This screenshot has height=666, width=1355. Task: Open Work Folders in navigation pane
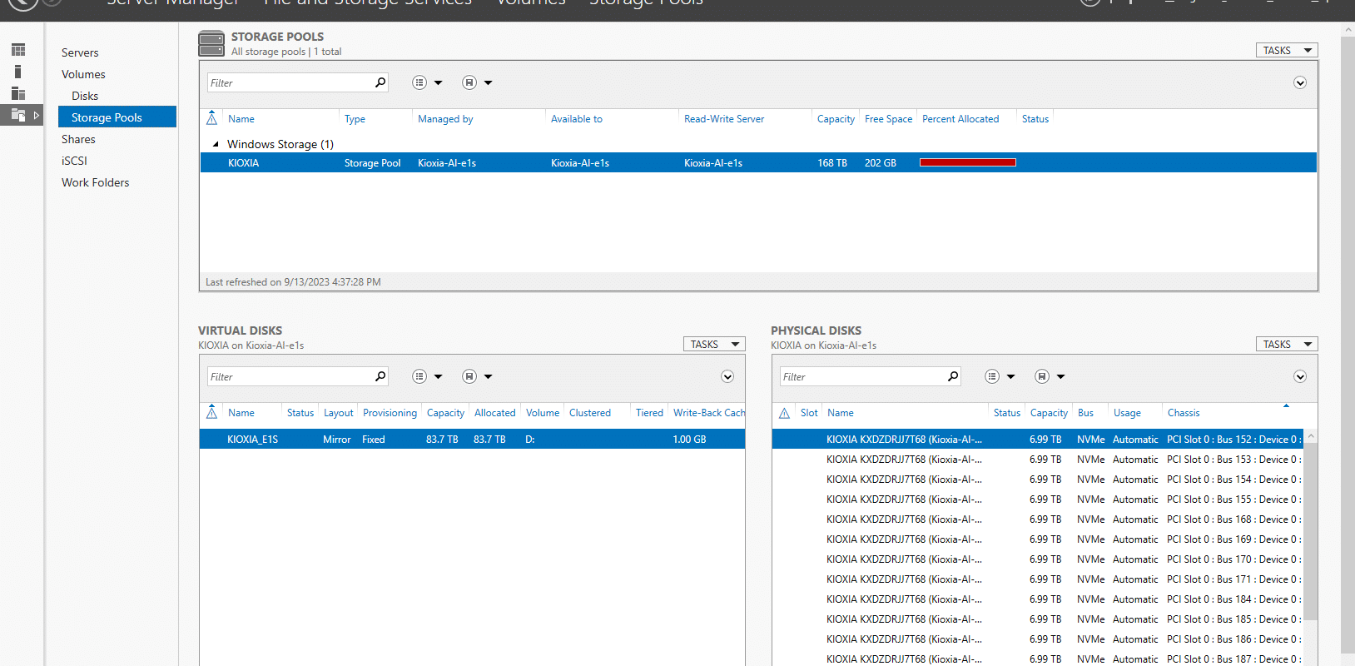click(96, 182)
